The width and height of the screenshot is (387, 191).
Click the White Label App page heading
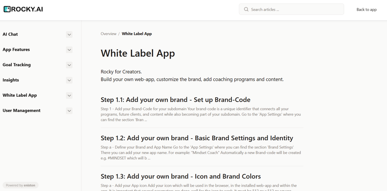click(138, 53)
